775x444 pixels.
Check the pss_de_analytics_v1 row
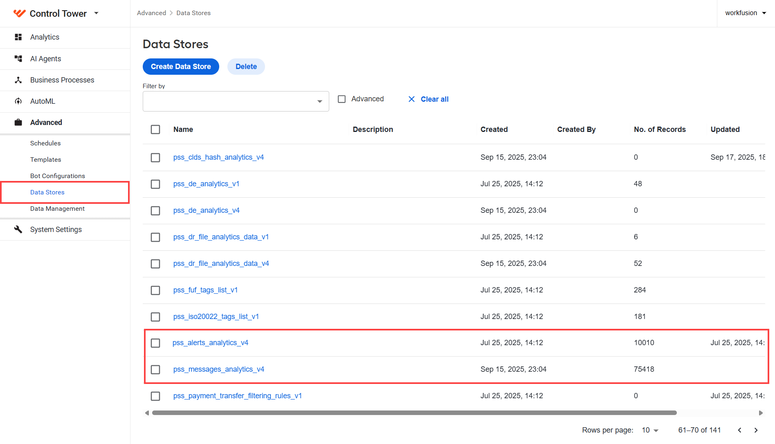[x=155, y=184]
